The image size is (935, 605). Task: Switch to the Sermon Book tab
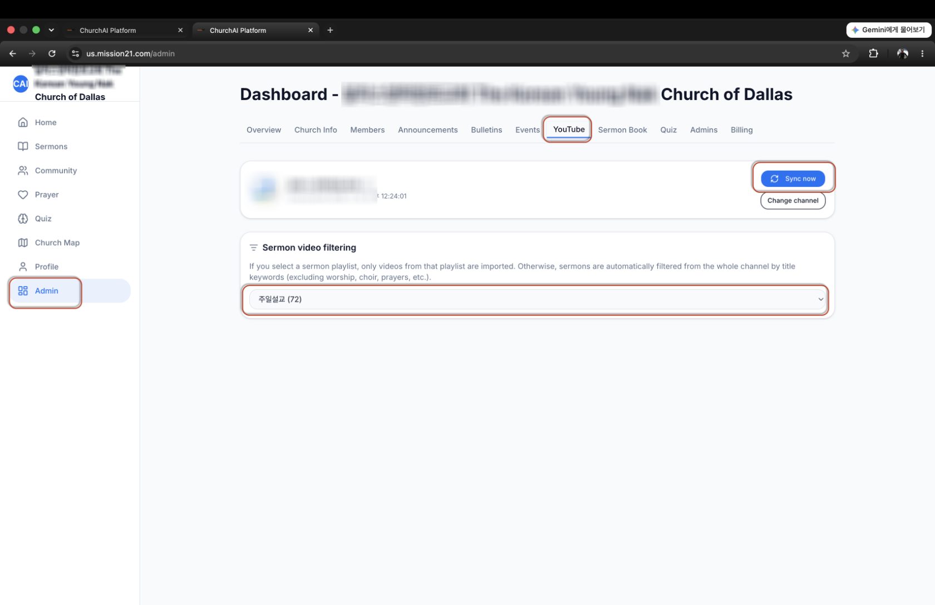point(622,130)
